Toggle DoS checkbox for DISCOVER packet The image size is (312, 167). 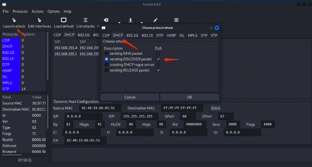(x=158, y=59)
